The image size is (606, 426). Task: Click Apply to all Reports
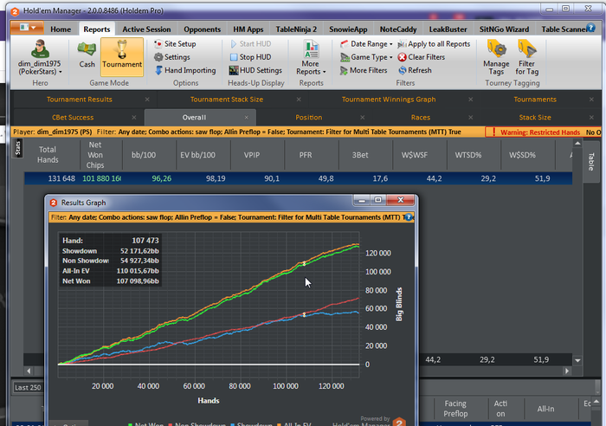click(434, 43)
